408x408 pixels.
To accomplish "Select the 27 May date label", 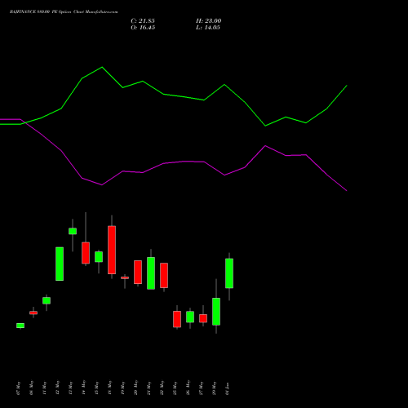I will [201, 388].
